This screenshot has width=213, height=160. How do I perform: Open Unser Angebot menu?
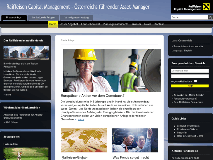pyautogui.click(x=69, y=24)
